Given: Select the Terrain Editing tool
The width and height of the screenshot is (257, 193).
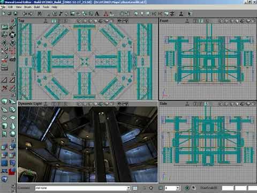Looking at the screenshot, I should point(12,59).
